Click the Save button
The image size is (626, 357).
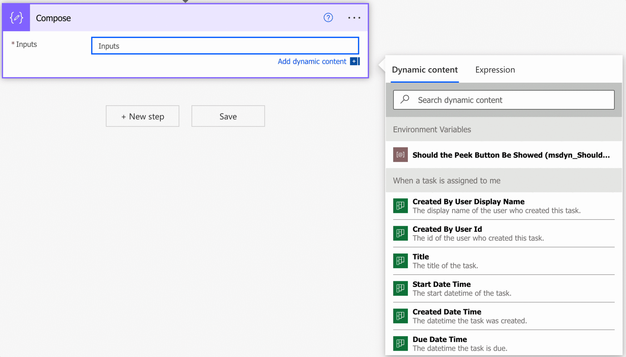(x=228, y=116)
